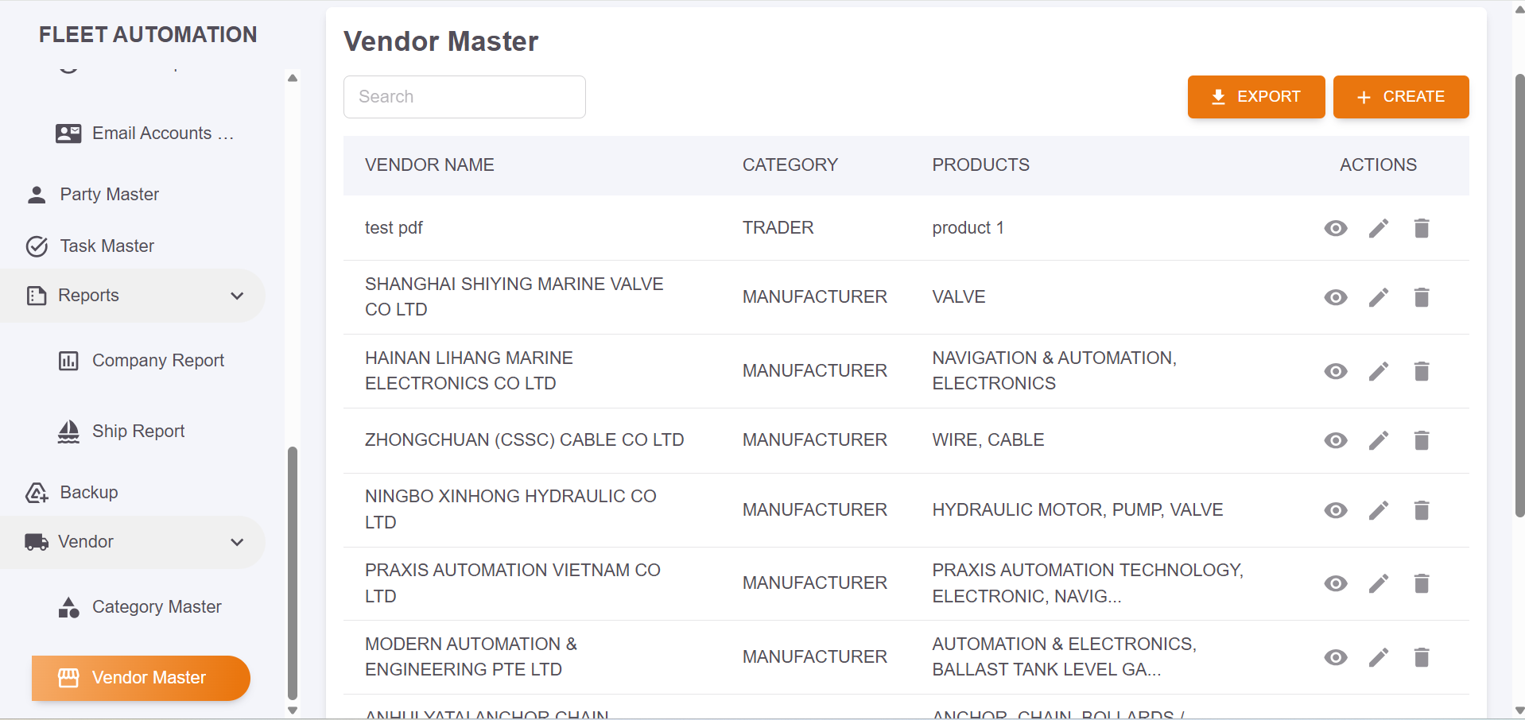Click the CREATE button
Viewport: 1525px width, 720px height.
pos(1401,96)
